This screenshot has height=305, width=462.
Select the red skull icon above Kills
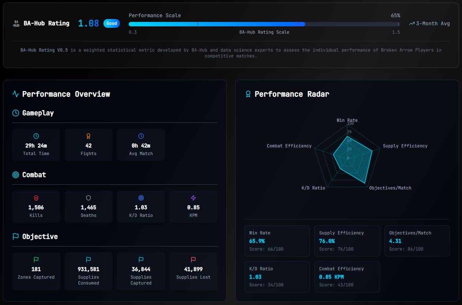[36, 198]
